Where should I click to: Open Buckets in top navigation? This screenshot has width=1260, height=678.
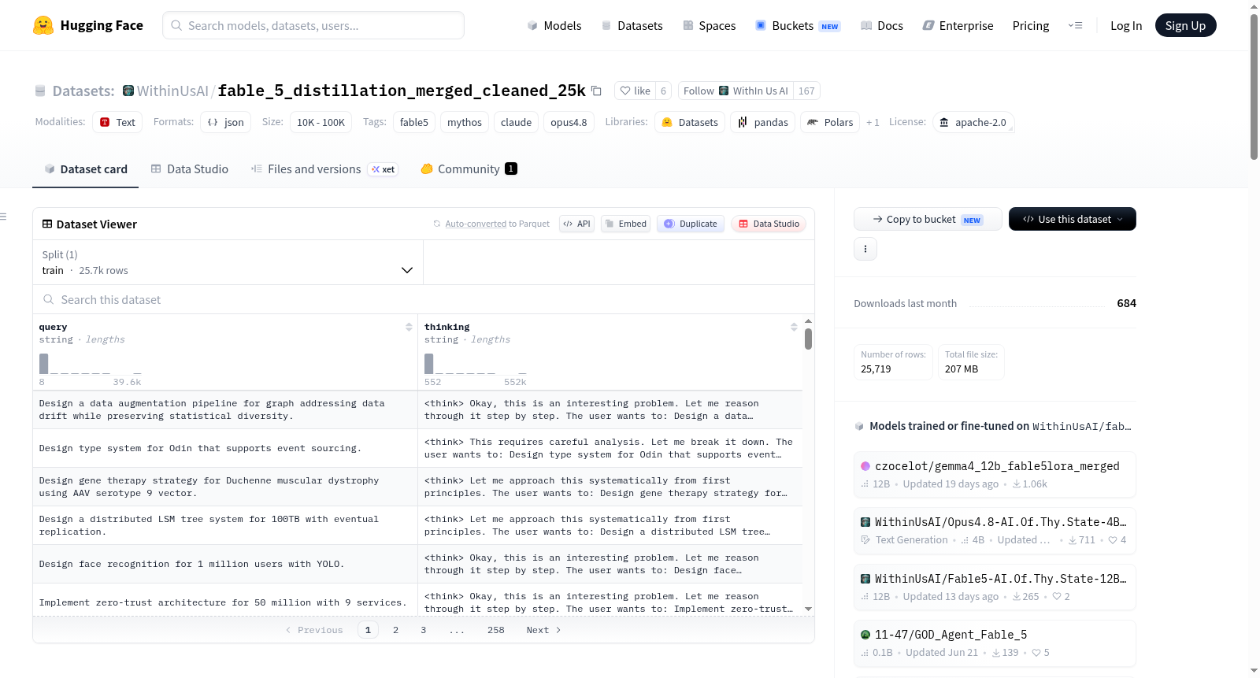pos(798,25)
